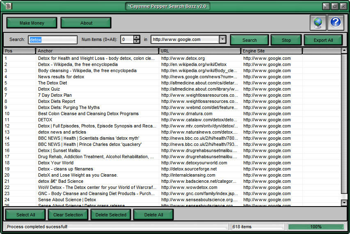Minimize the Search Buzz window
The height and width of the screenshot is (234, 350).
(x=326, y=6)
